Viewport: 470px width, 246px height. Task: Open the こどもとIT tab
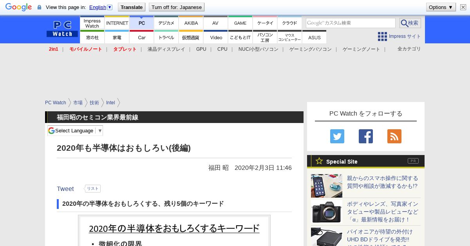[240, 37]
